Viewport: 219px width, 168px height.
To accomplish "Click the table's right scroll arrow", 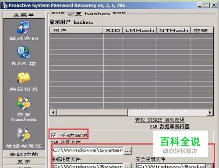I will (x=210, y=112).
